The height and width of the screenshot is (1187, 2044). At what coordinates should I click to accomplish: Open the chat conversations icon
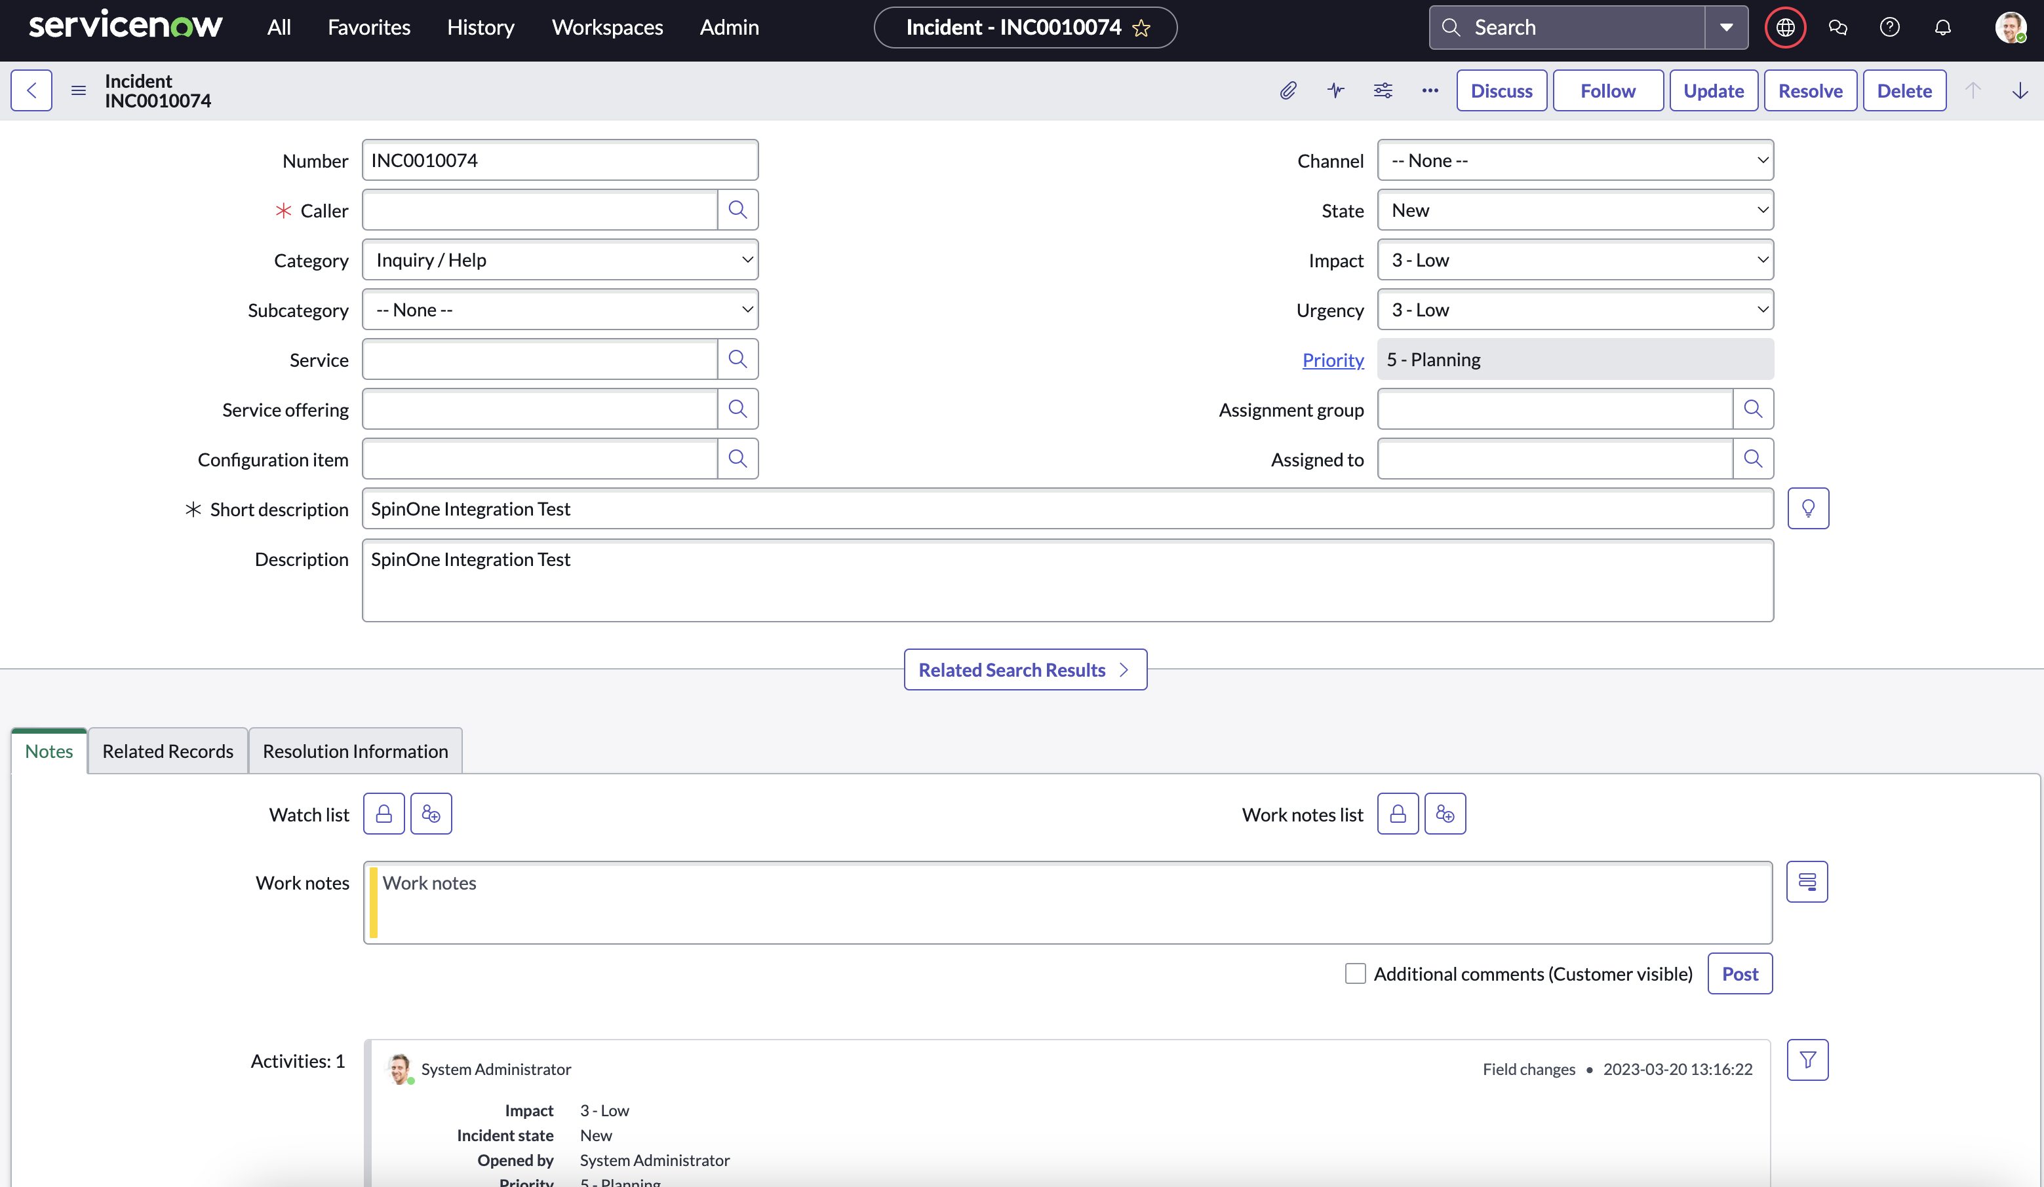(1838, 28)
